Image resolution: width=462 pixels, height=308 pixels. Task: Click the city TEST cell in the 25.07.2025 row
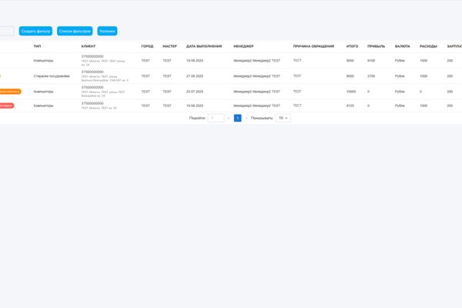click(146, 92)
